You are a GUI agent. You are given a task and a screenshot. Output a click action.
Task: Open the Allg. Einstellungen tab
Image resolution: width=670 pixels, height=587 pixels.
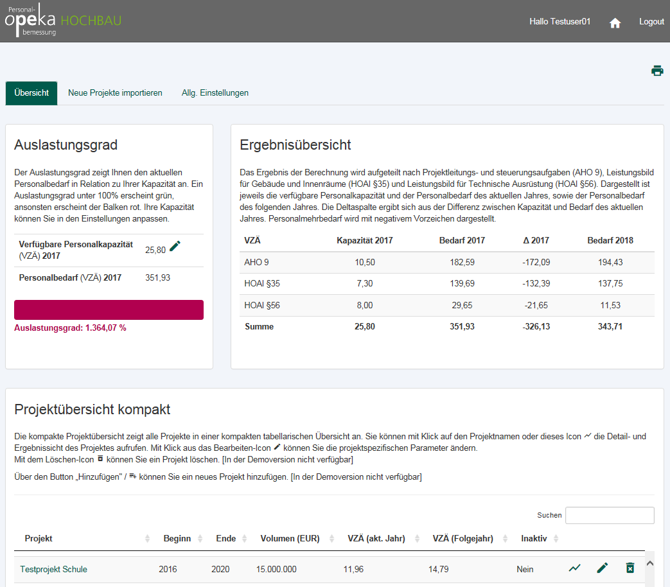pyautogui.click(x=215, y=93)
